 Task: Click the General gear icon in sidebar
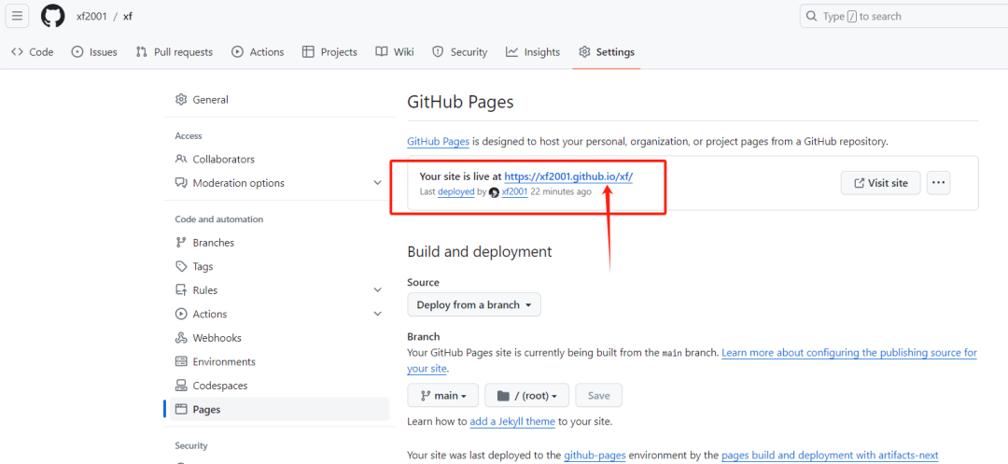pyautogui.click(x=181, y=100)
